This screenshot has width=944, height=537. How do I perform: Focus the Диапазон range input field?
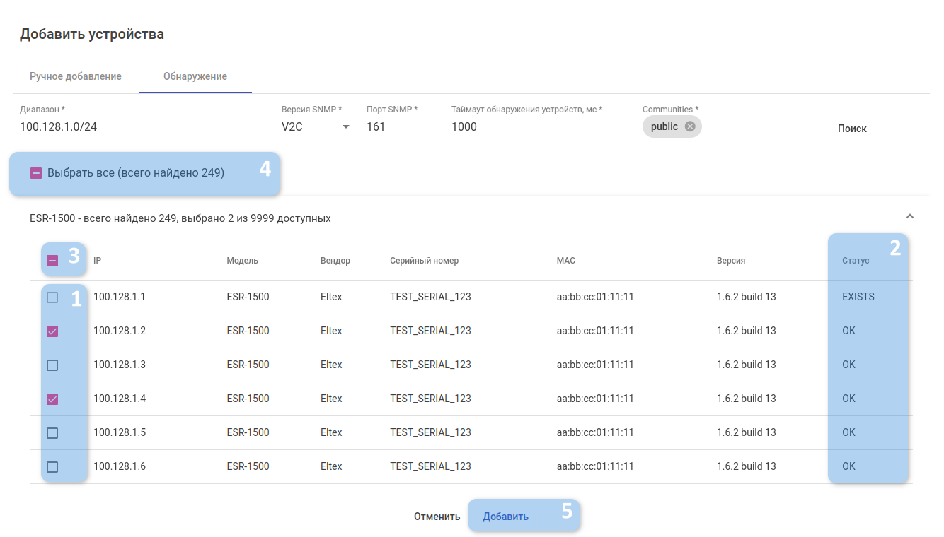click(143, 127)
